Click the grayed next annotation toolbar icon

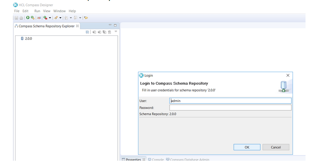76,18
